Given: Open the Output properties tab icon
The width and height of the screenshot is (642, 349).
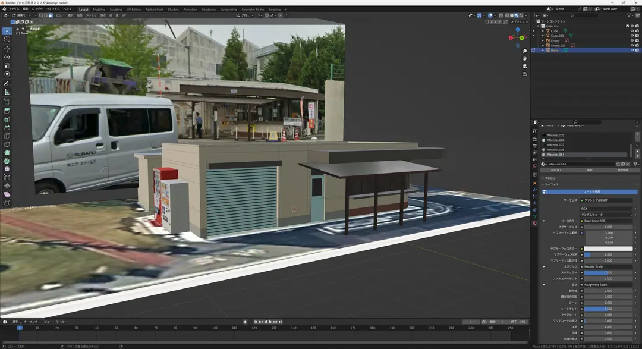Looking at the screenshot, I should [x=535, y=146].
